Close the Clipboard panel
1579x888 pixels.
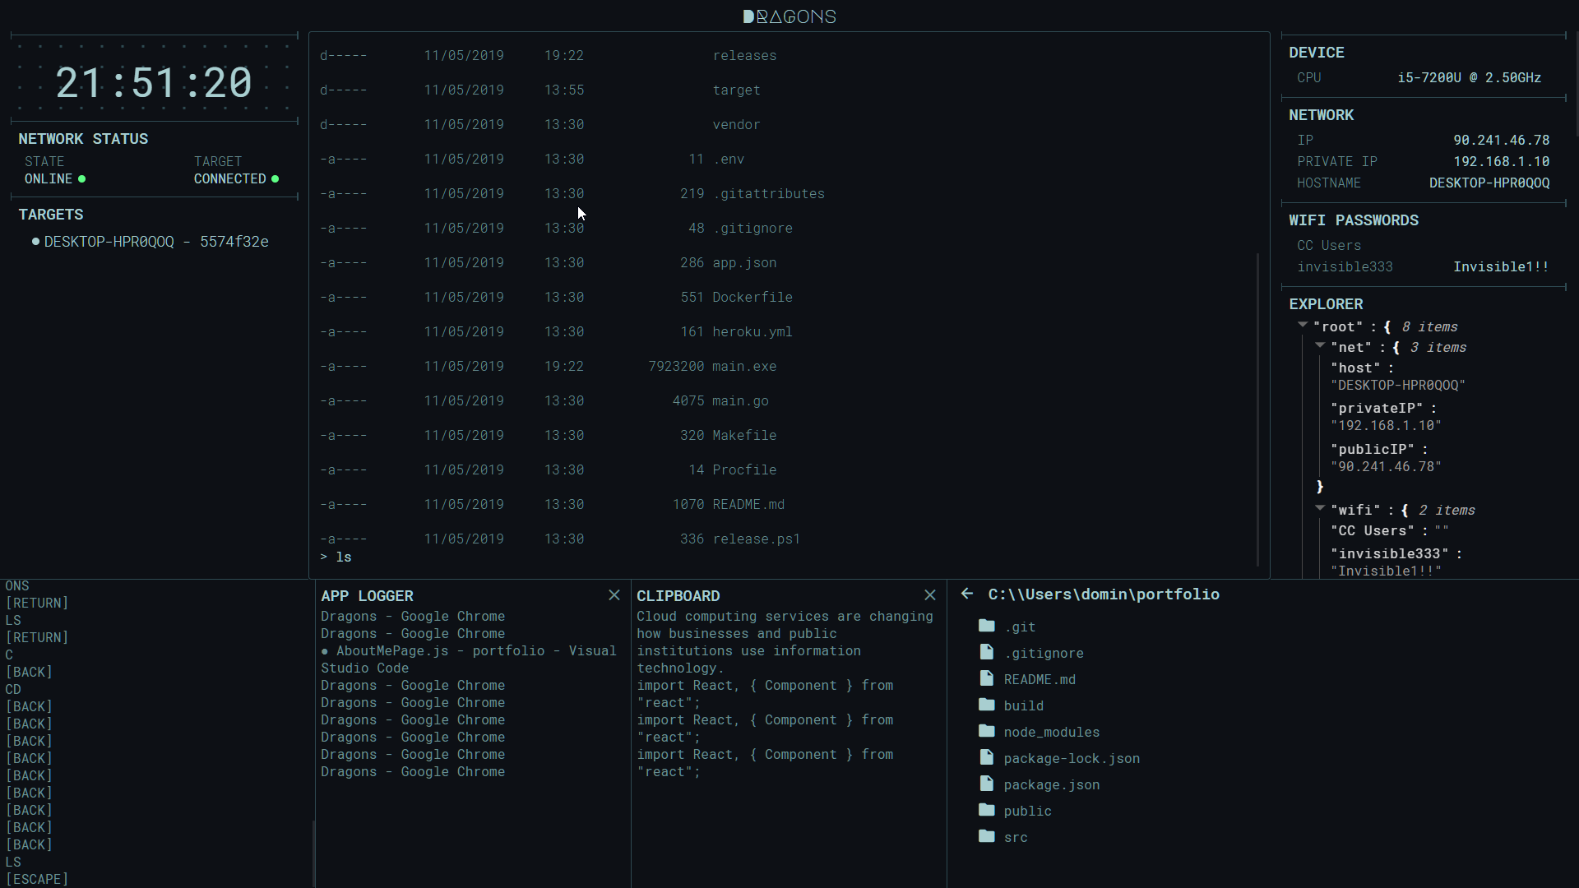(929, 595)
